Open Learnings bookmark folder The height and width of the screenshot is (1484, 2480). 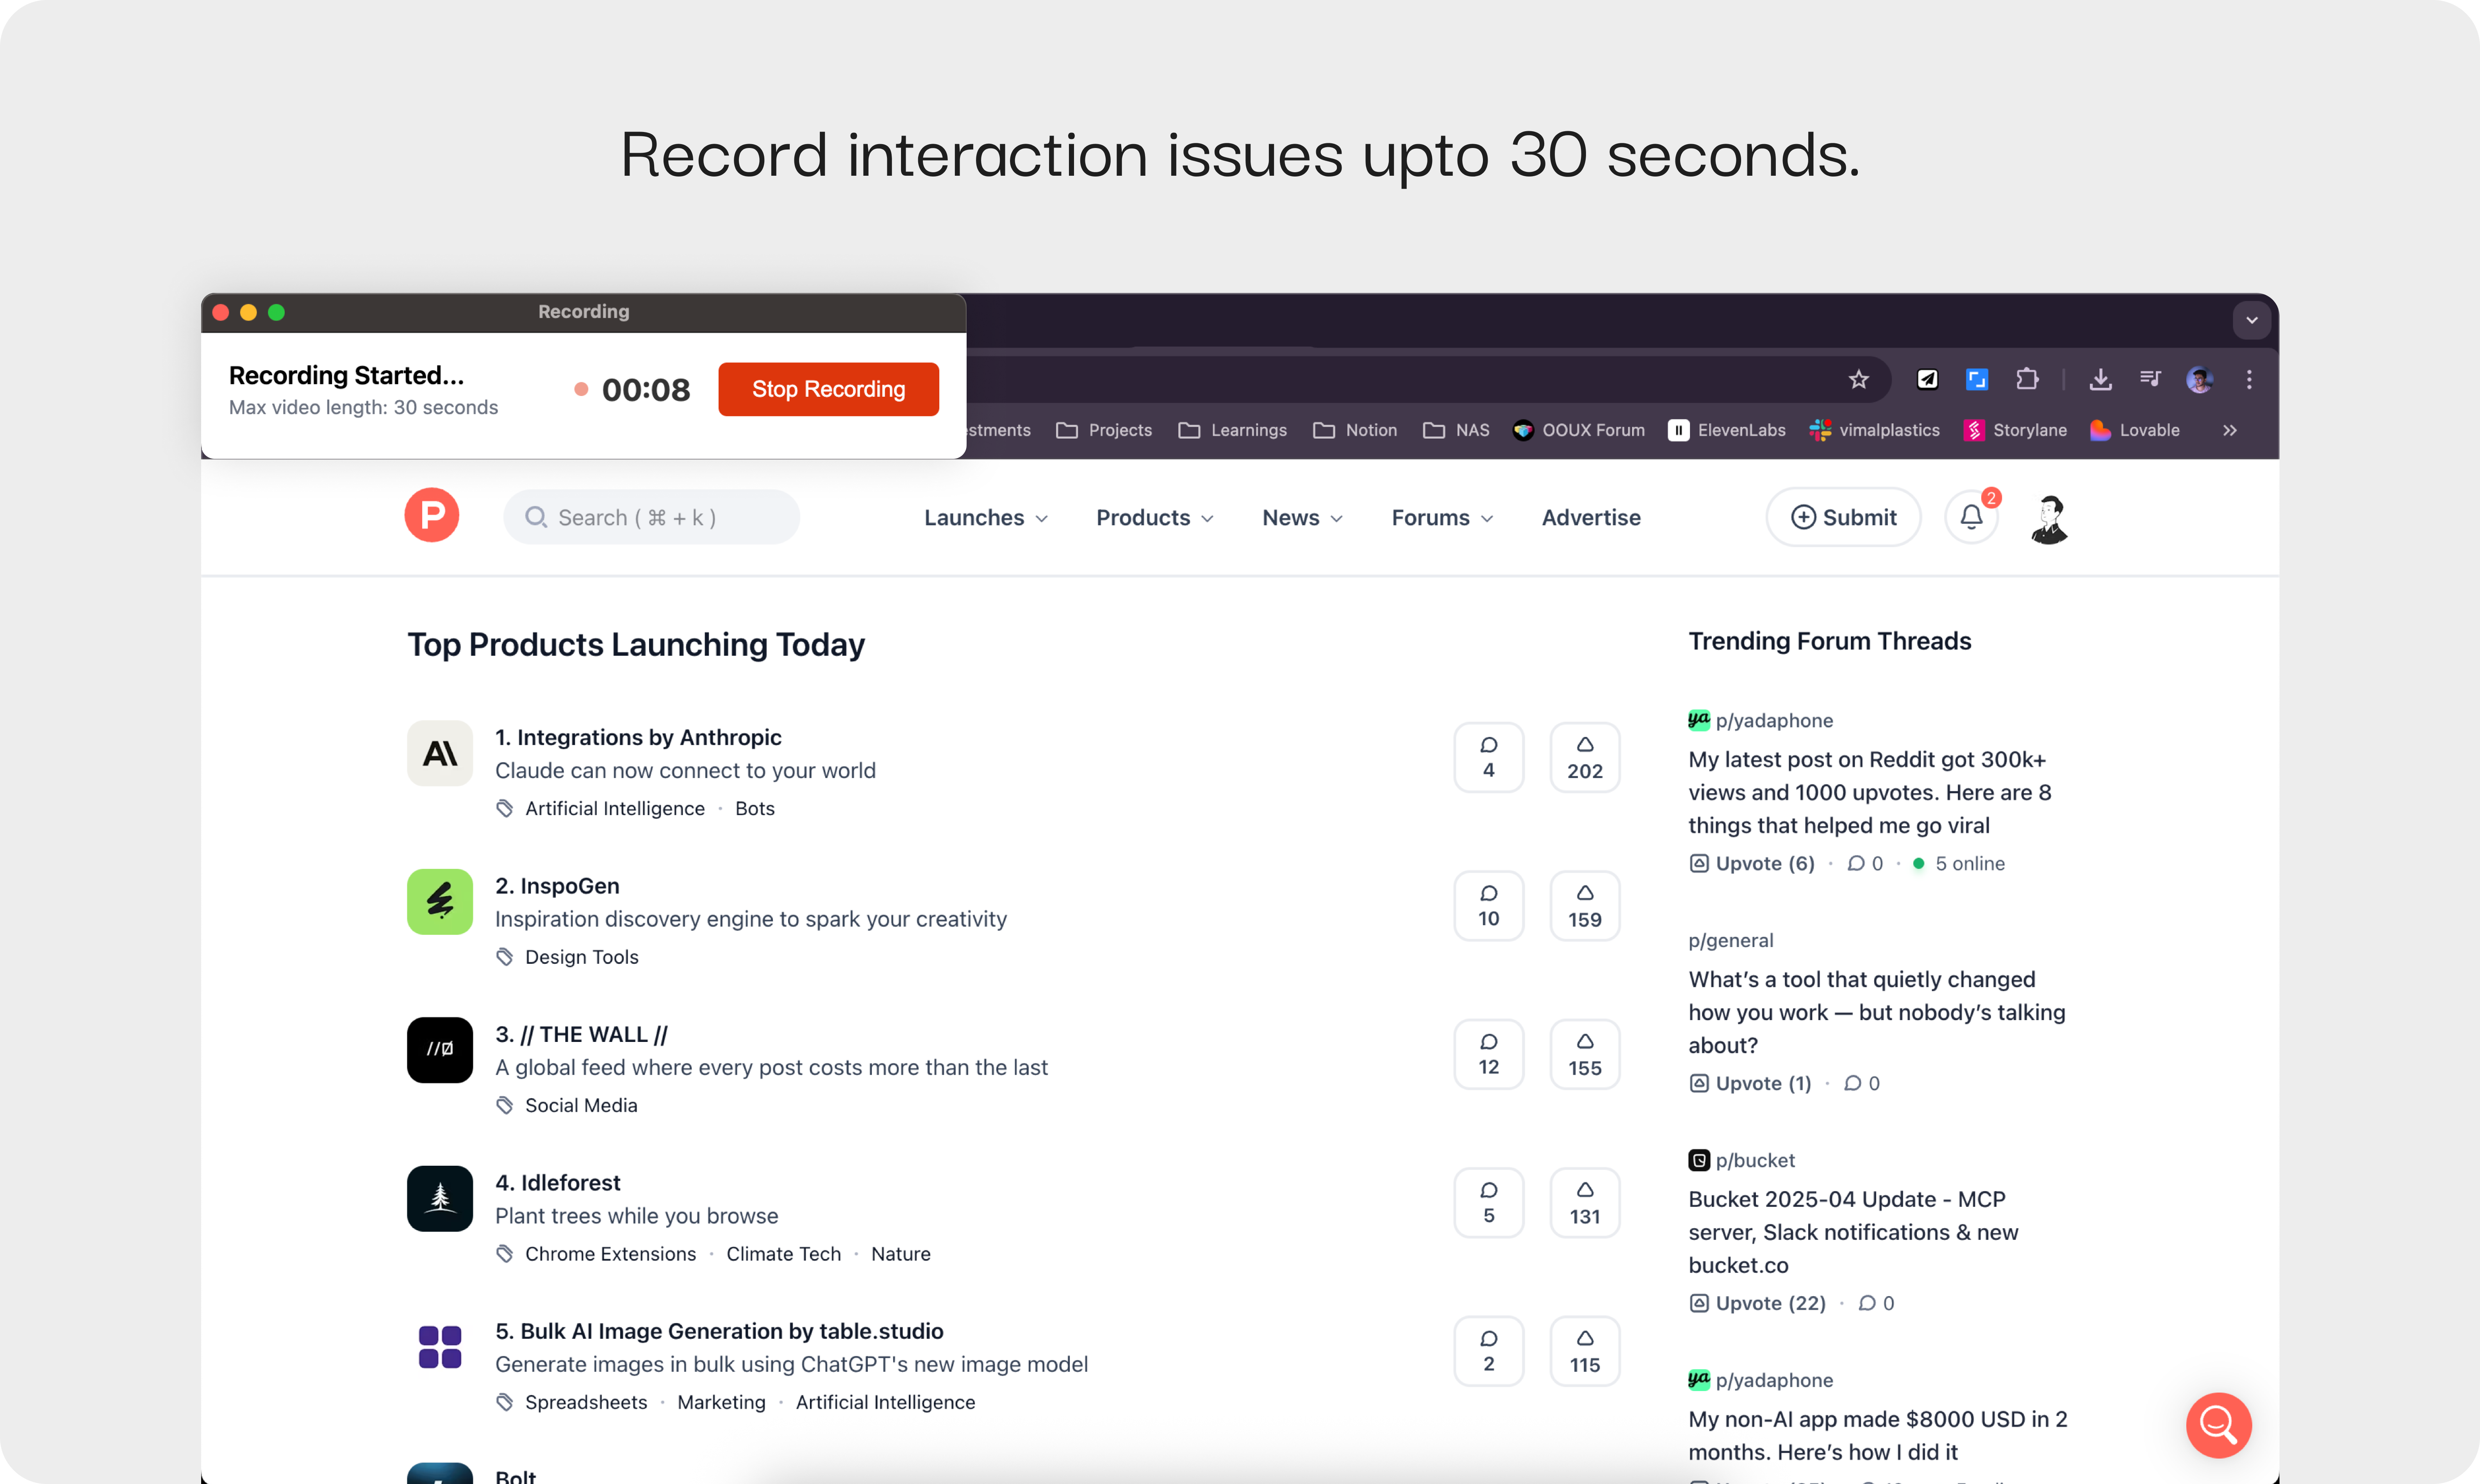pos(1232,430)
